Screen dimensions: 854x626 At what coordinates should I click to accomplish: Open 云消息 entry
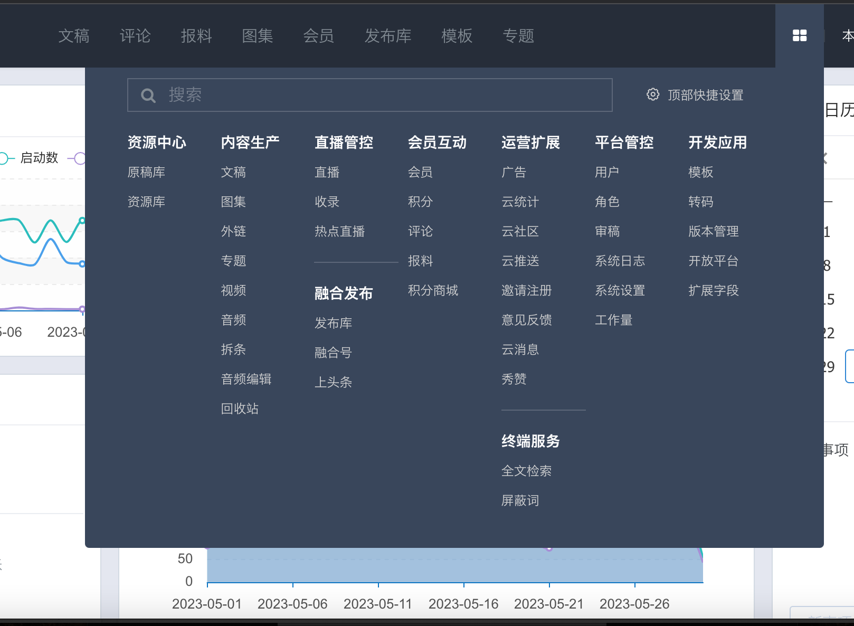(520, 349)
